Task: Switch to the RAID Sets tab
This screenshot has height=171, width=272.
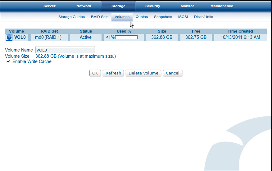Action: (x=100, y=17)
